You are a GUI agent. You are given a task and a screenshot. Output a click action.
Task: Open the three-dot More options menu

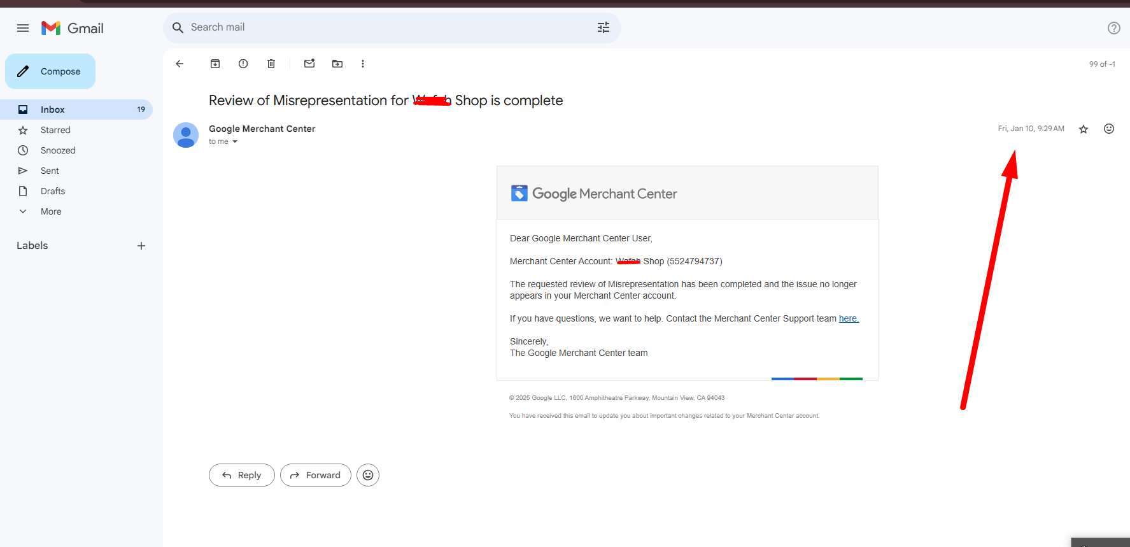pos(363,64)
